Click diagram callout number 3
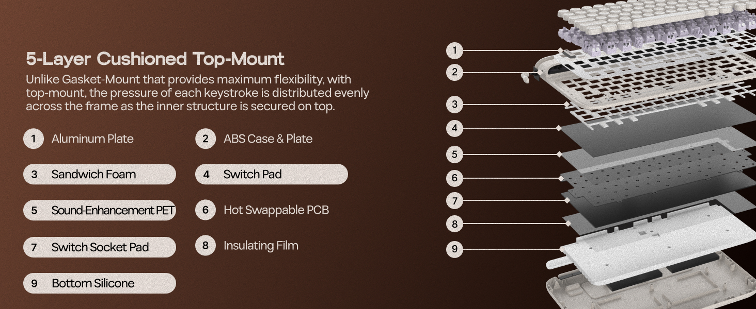The width and height of the screenshot is (756, 309). click(454, 105)
